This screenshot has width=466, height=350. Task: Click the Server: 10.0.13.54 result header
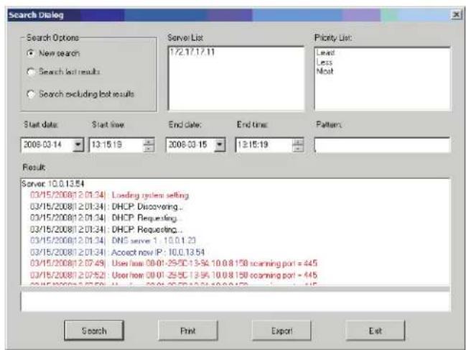pos(52,184)
